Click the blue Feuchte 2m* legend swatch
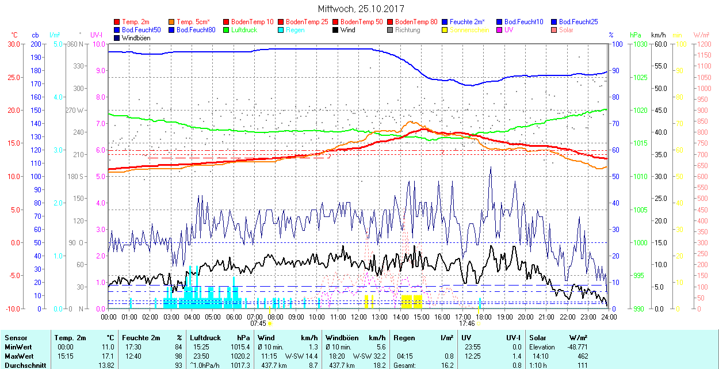Viewport: 719px width, 369px height. [445, 22]
